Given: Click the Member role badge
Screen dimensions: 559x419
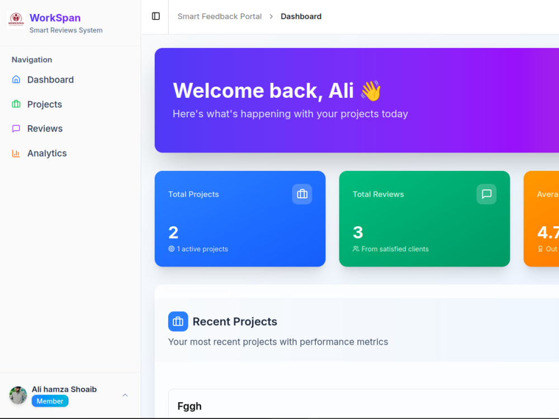Looking at the screenshot, I should click(x=50, y=401).
